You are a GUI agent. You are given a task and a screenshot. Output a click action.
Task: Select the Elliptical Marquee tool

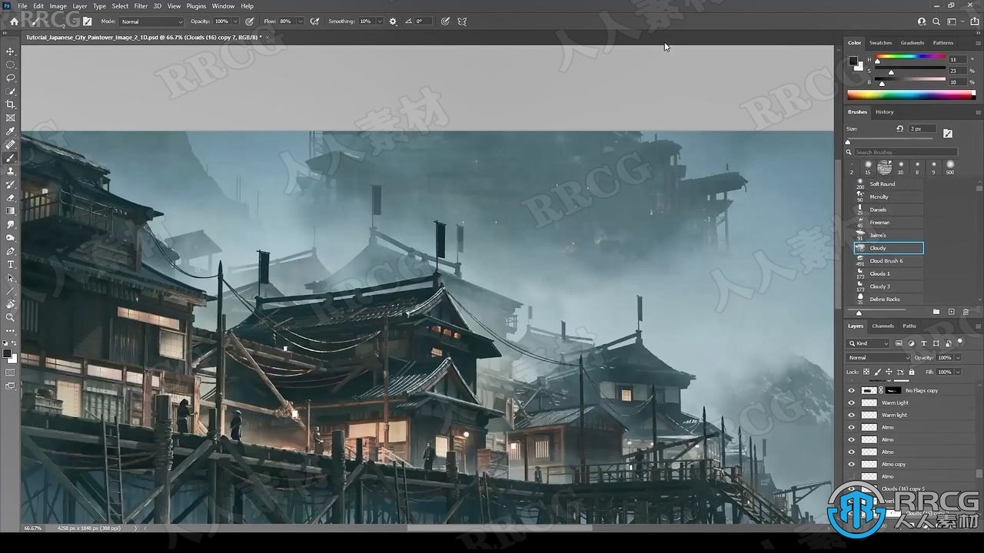(11, 65)
